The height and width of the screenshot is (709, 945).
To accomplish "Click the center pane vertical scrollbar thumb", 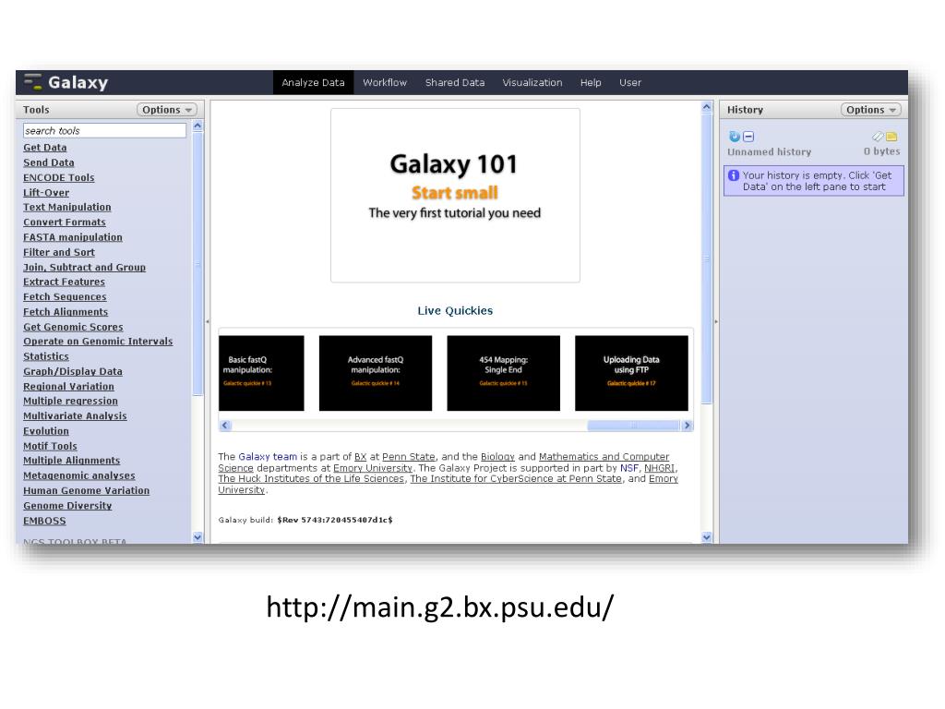I will (x=706, y=258).
